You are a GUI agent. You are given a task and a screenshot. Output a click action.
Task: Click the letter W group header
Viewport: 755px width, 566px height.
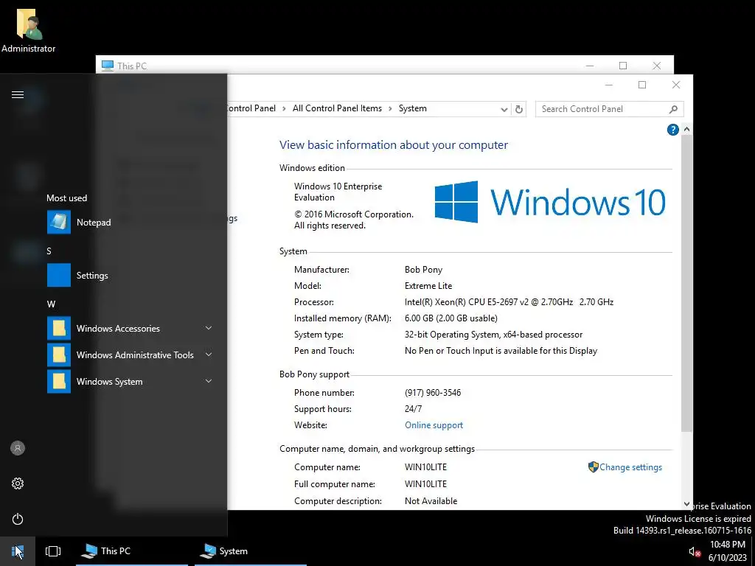(x=51, y=304)
